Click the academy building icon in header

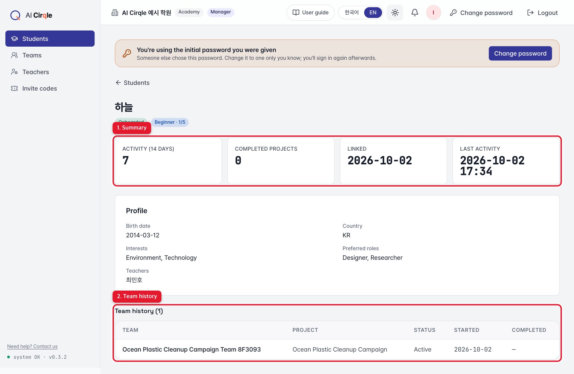coord(115,13)
